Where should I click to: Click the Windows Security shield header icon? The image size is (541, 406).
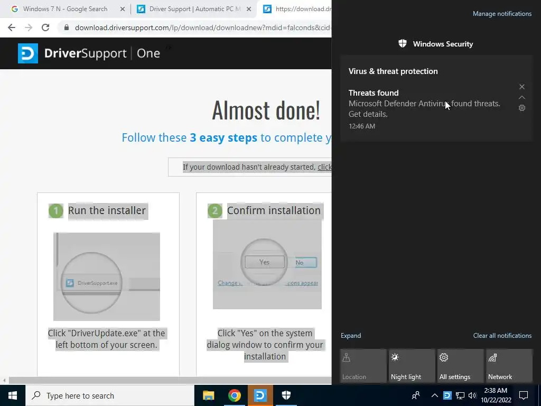point(402,44)
